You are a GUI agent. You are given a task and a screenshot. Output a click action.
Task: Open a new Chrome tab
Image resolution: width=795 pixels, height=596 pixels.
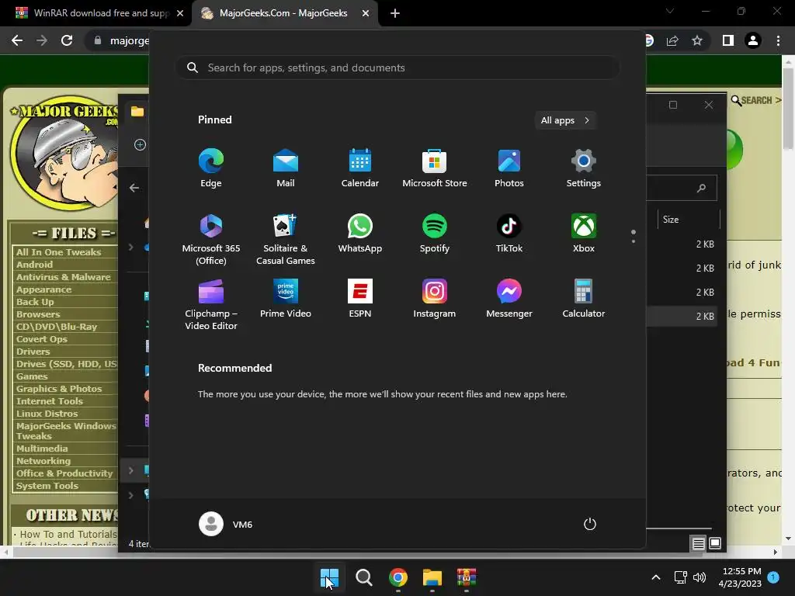[x=395, y=13]
